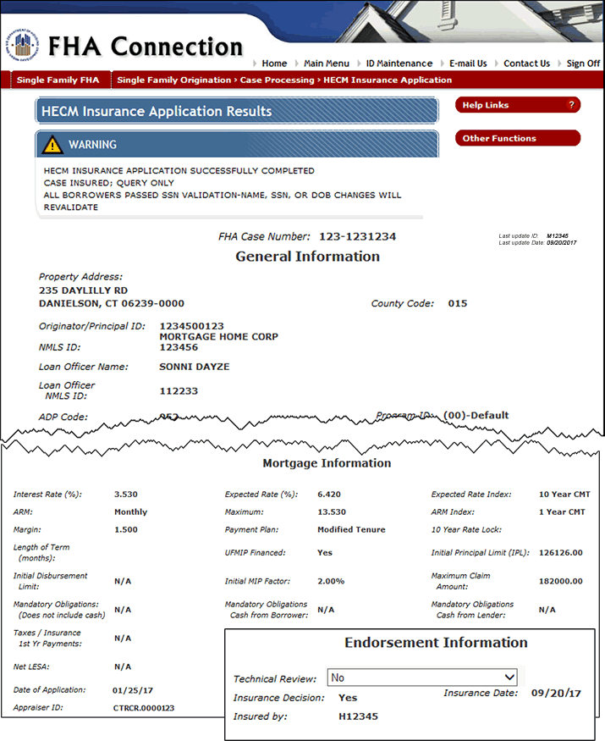Click Maximum Claim Amount 182000.00
Screen dimensions: 605x741
(x=561, y=581)
